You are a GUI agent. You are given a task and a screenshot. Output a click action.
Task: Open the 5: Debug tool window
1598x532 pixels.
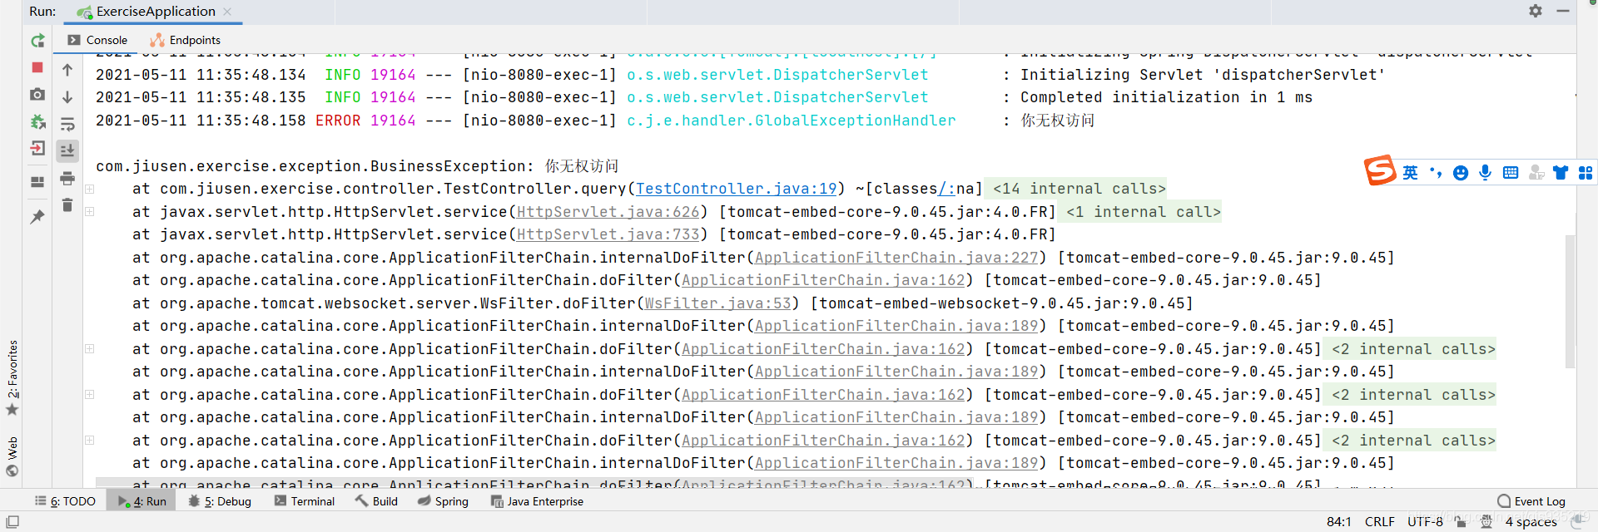tap(220, 501)
